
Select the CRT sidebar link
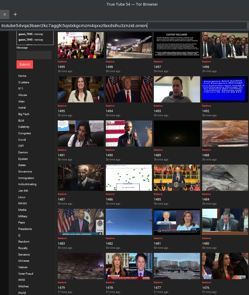21,146
